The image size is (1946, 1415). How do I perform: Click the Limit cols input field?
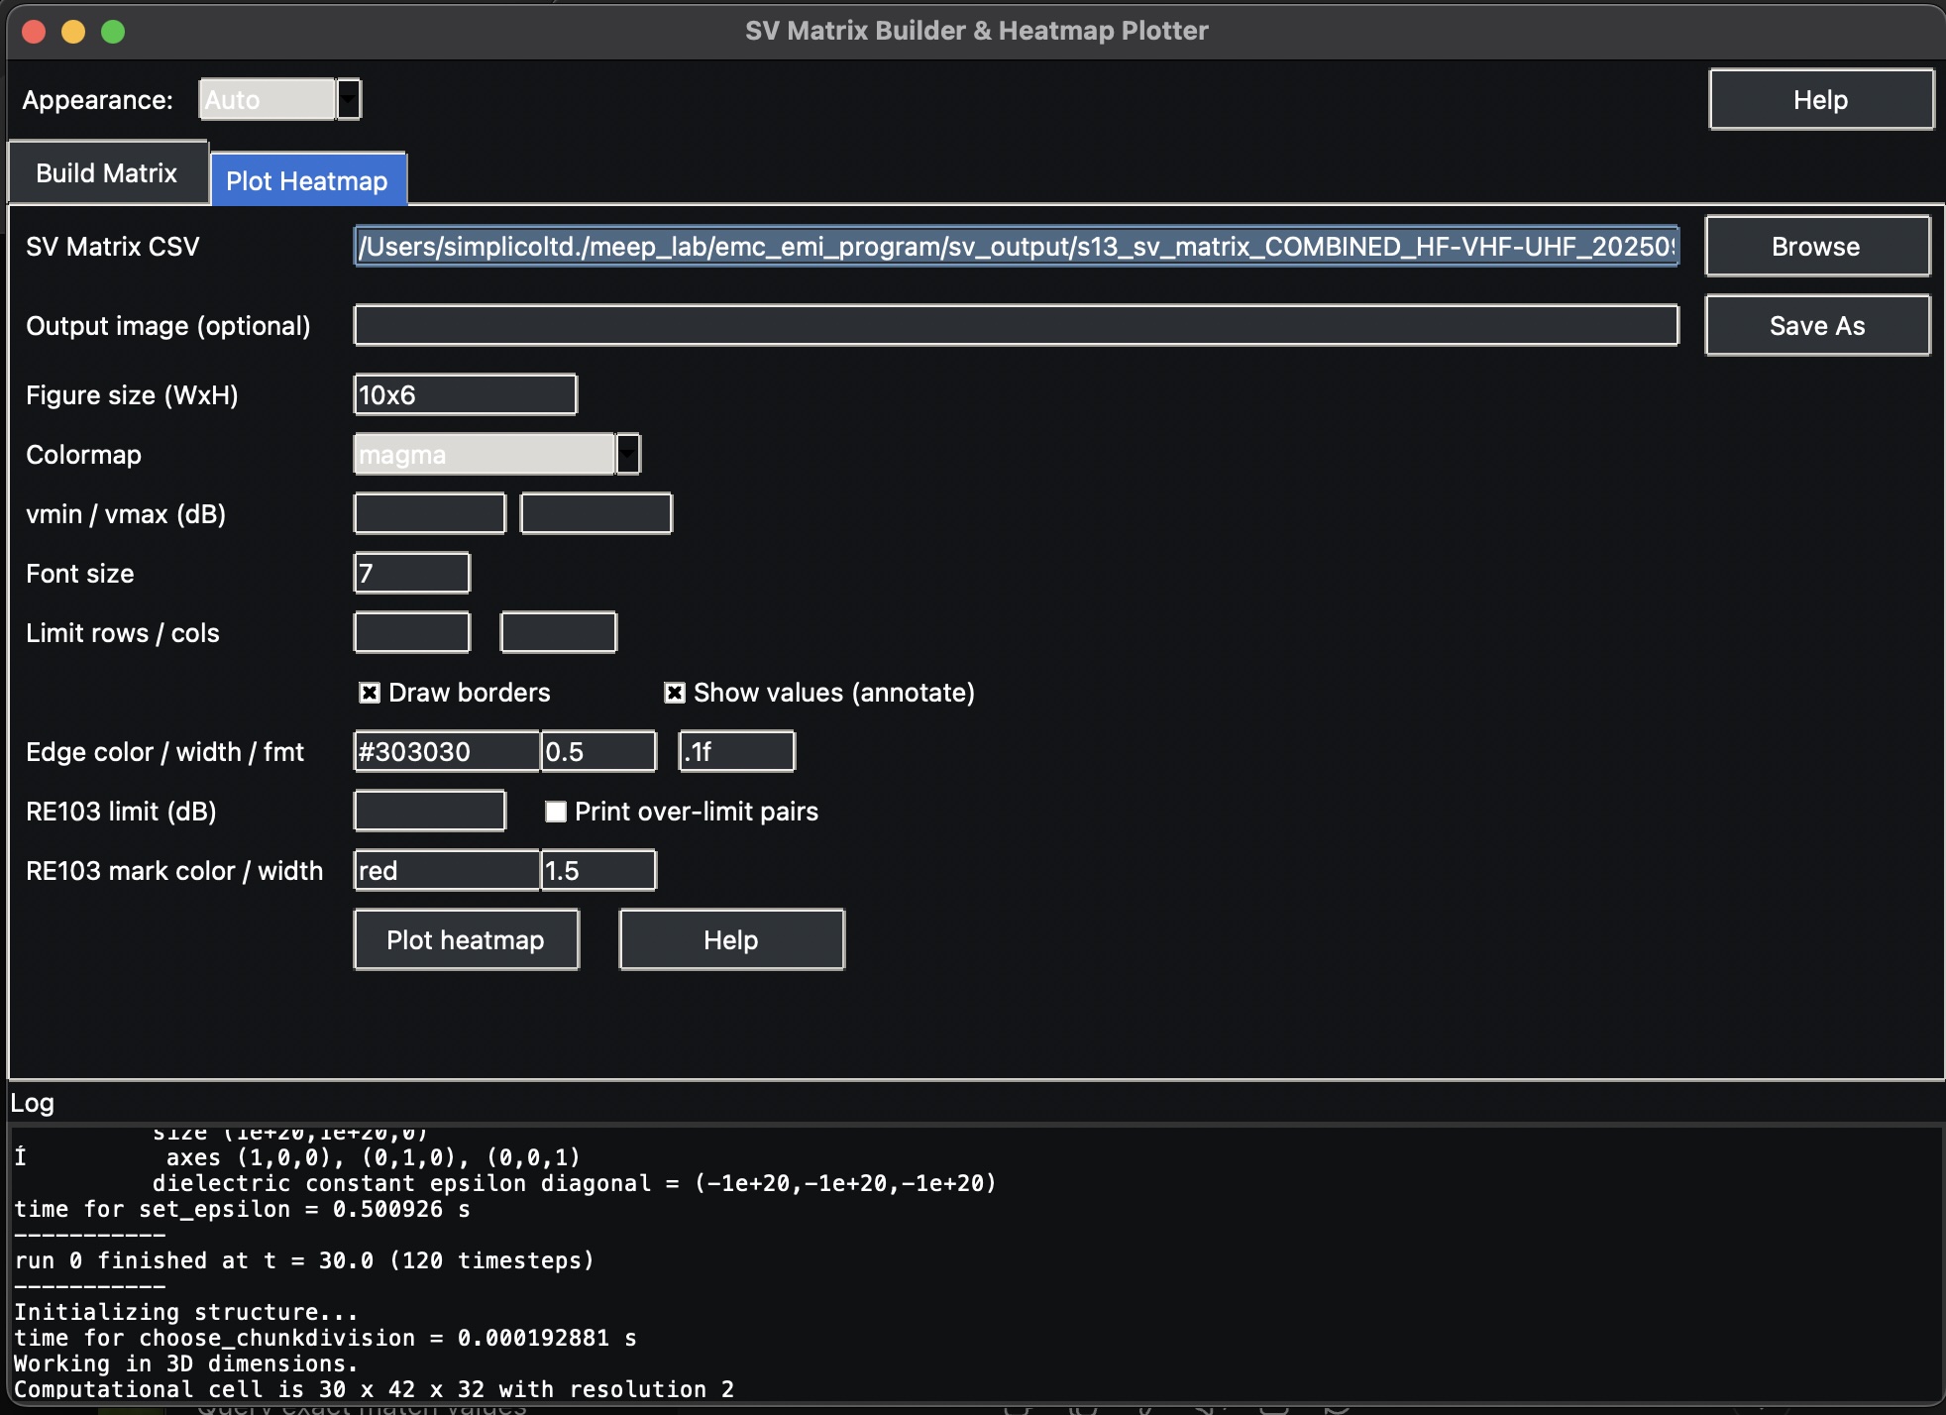tap(558, 632)
